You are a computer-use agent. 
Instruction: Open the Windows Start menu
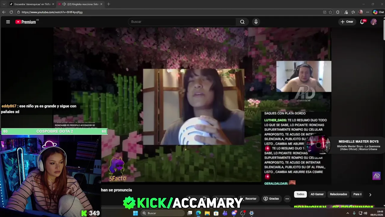coord(135,213)
